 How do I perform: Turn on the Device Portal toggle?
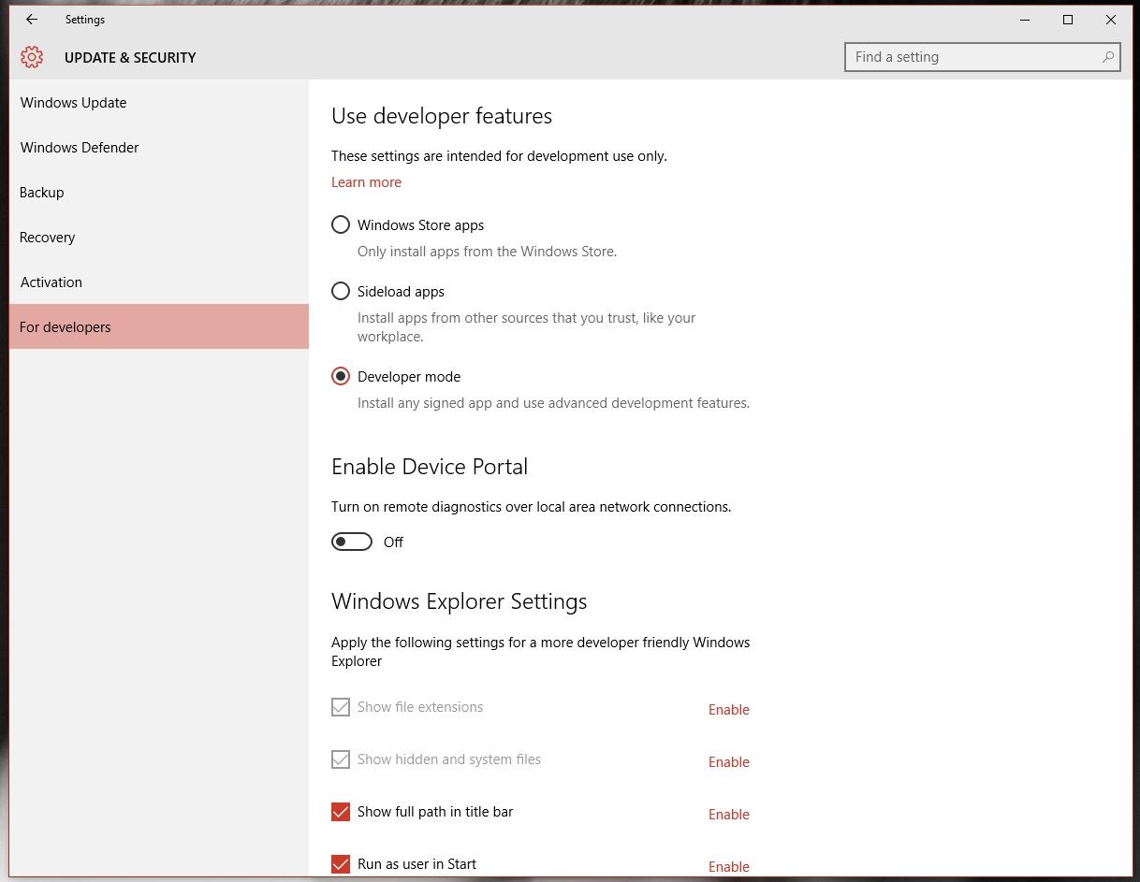pyautogui.click(x=352, y=542)
